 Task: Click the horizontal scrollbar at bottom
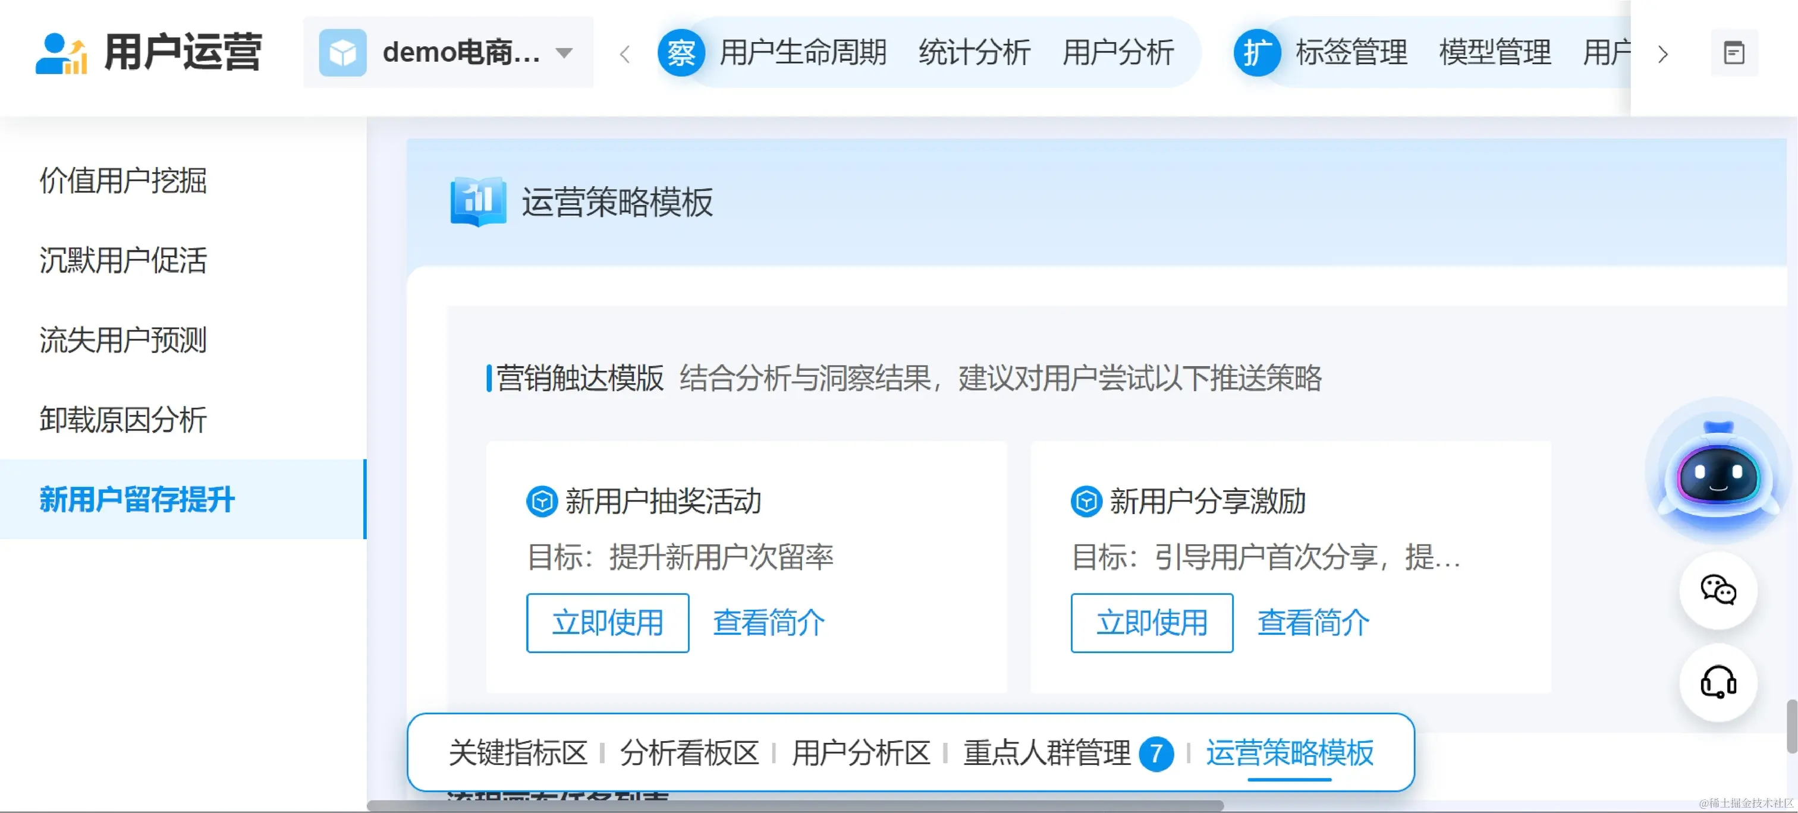[x=795, y=806]
